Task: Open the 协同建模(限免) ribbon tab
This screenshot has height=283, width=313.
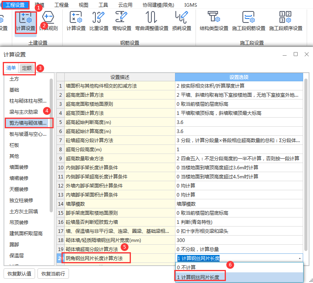Action: 158,5
